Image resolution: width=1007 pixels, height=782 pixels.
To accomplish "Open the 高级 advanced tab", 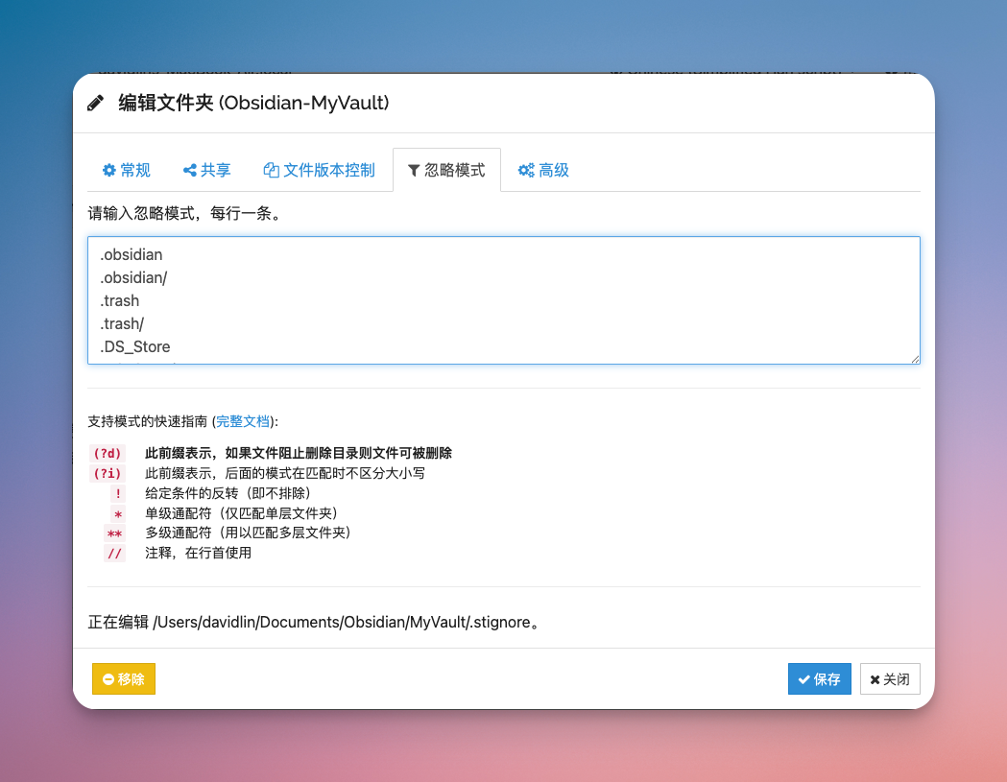I will (x=543, y=170).
